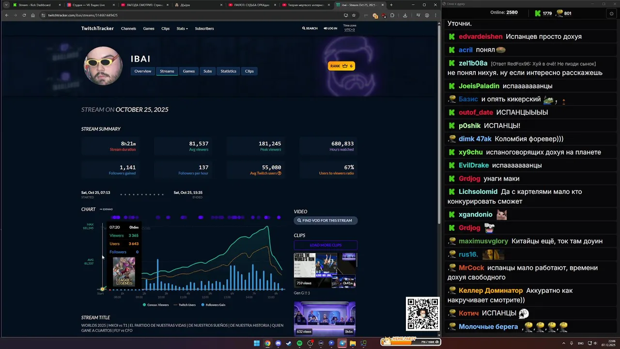Click the edvardeishen username in chat
This screenshot has width=620, height=349.
pos(480,37)
